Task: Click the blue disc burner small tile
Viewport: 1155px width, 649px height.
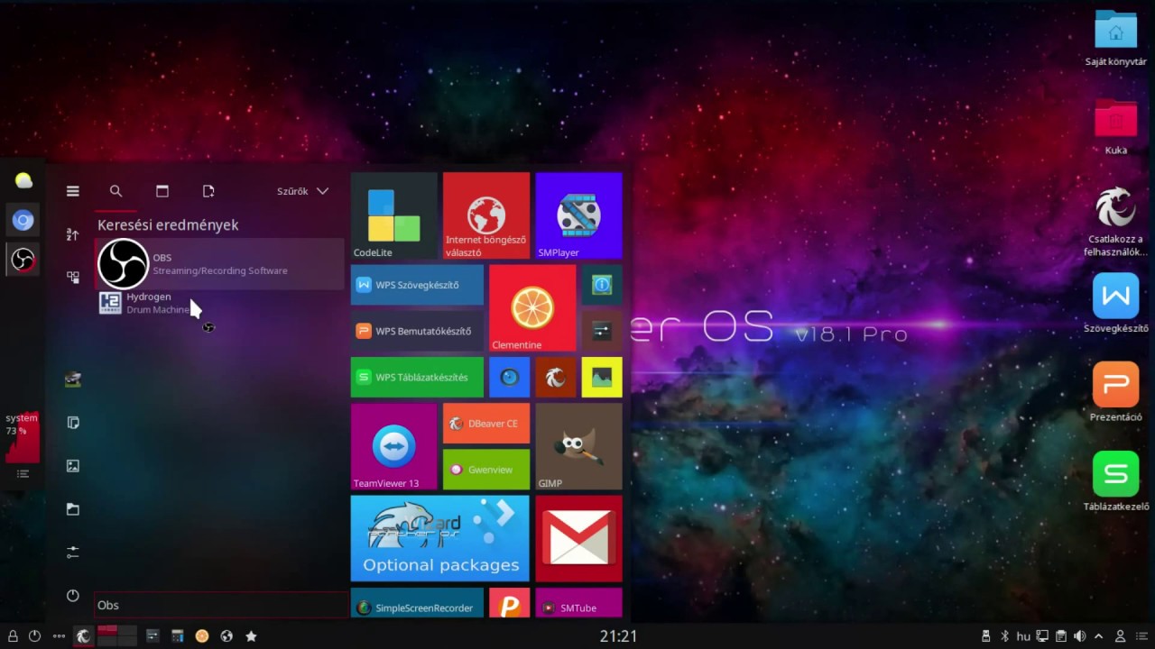Action: point(509,377)
